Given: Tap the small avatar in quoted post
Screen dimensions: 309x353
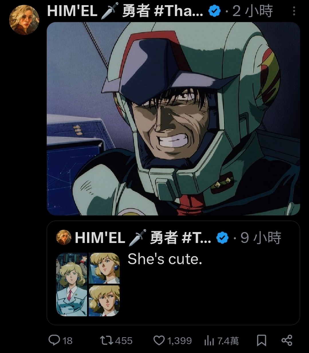Looking at the screenshot, I should (x=64, y=238).
